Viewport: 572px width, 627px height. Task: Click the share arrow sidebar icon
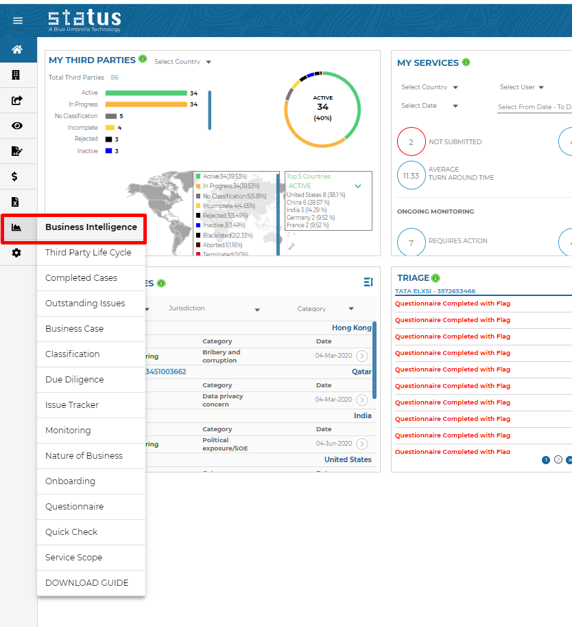[17, 100]
